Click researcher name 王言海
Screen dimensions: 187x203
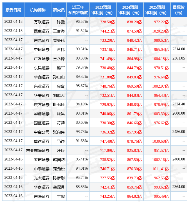click(x=59, y=31)
